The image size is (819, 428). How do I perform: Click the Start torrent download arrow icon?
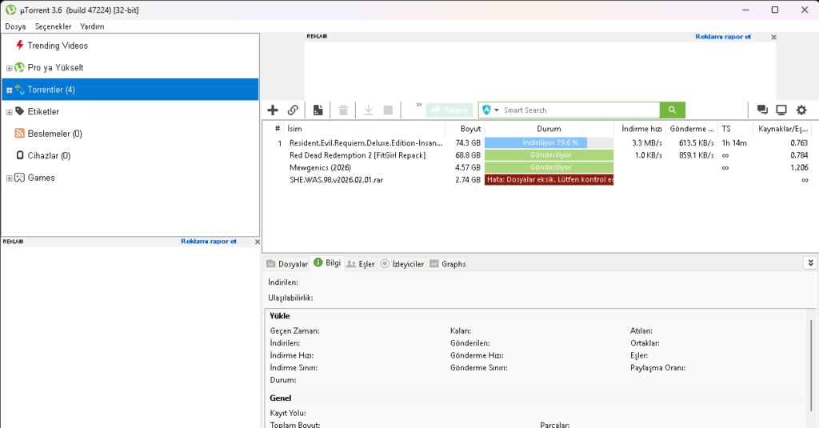point(368,110)
